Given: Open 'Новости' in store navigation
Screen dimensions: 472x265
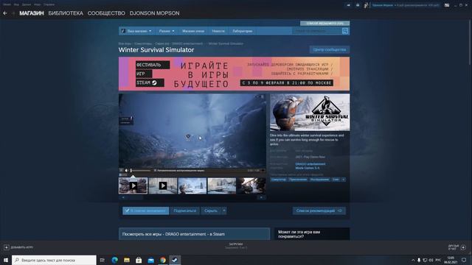Looking at the screenshot, I should [x=218, y=31].
